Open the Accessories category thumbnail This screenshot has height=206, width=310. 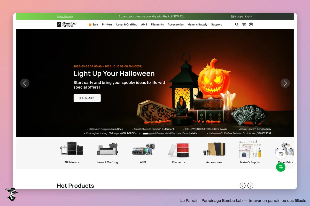[x=214, y=152]
